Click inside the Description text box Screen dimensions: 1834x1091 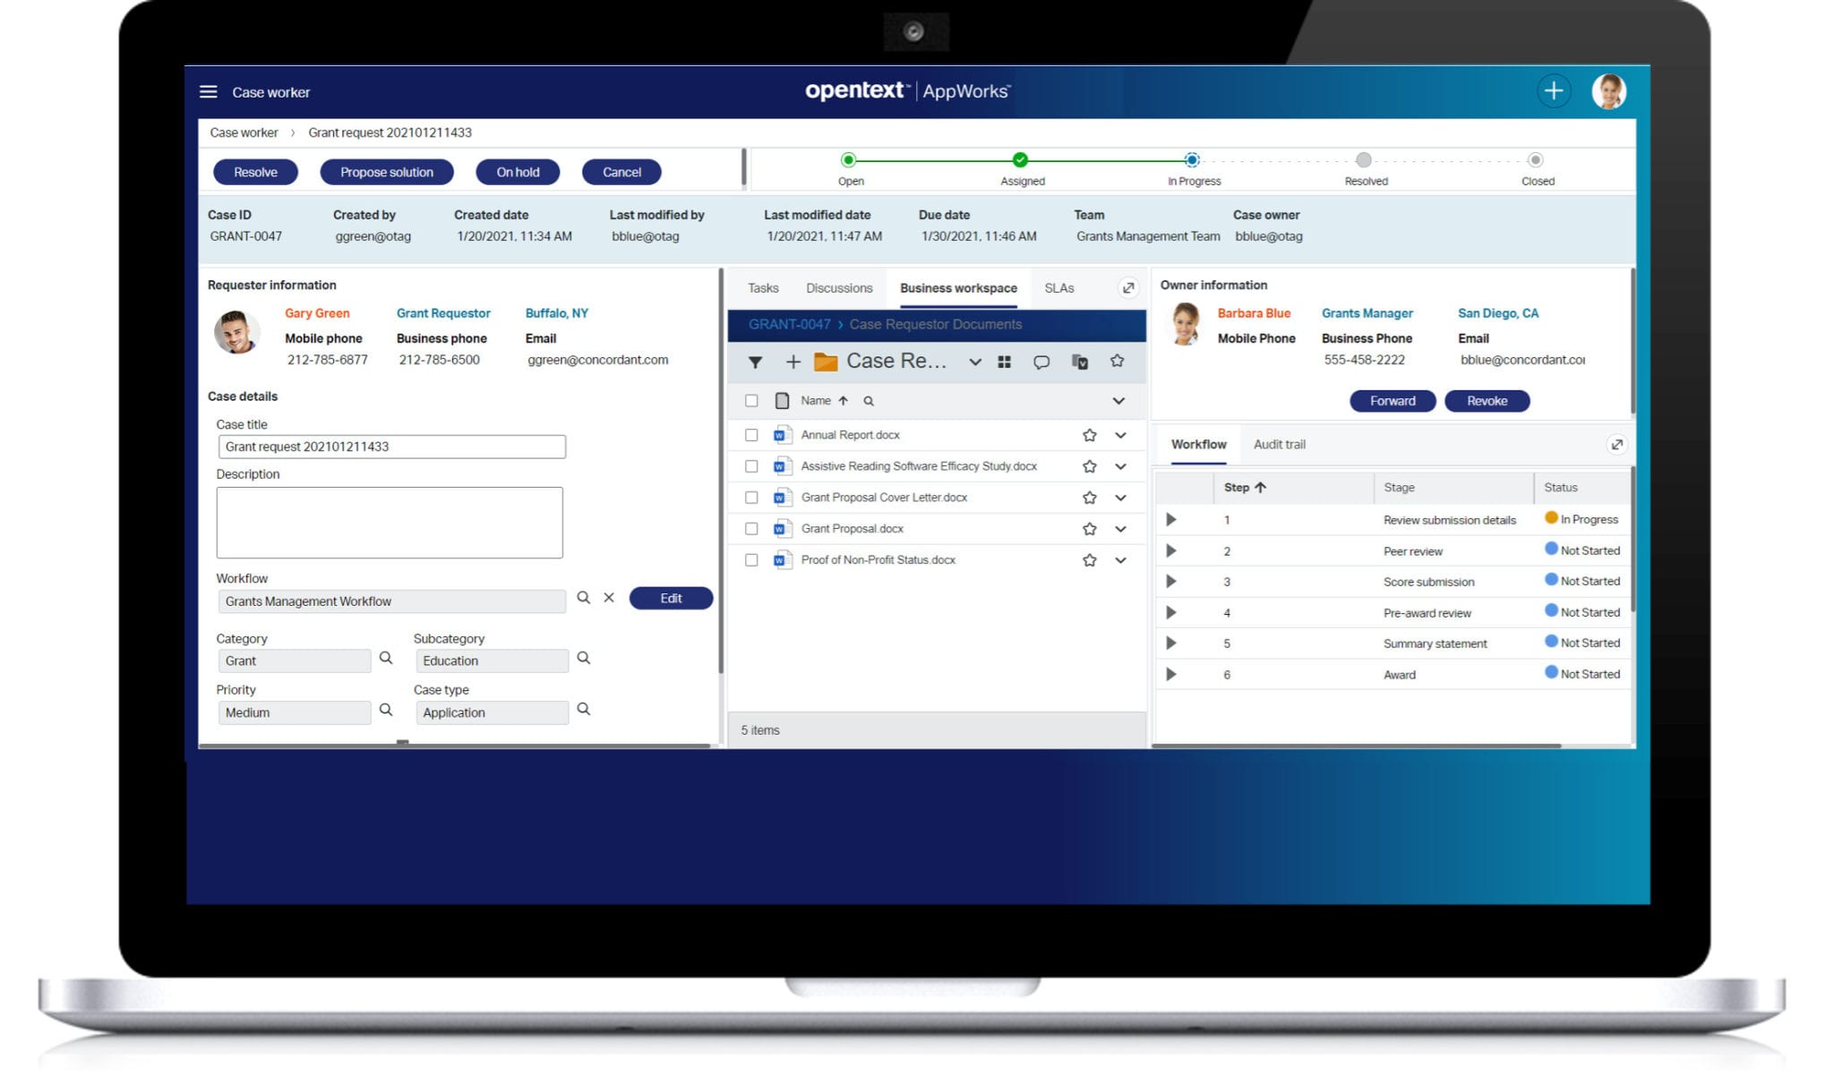tap(389, 522)
